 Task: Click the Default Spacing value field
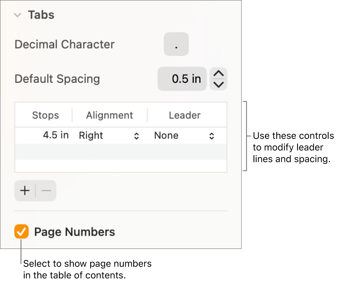coord(182,79)
